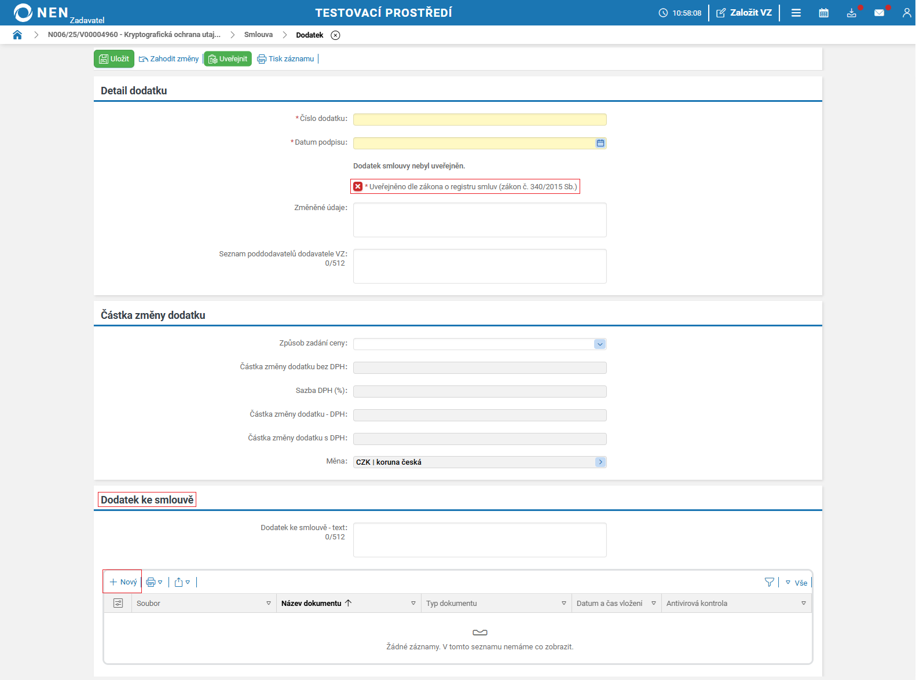Click the filter funnel icon
916x680 pixels.
click(769, 582)
